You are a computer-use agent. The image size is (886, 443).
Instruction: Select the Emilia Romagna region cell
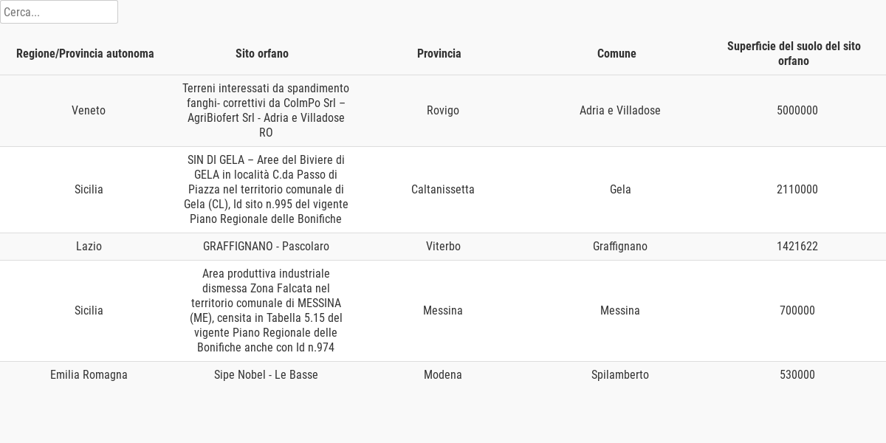tap(89, 374)
